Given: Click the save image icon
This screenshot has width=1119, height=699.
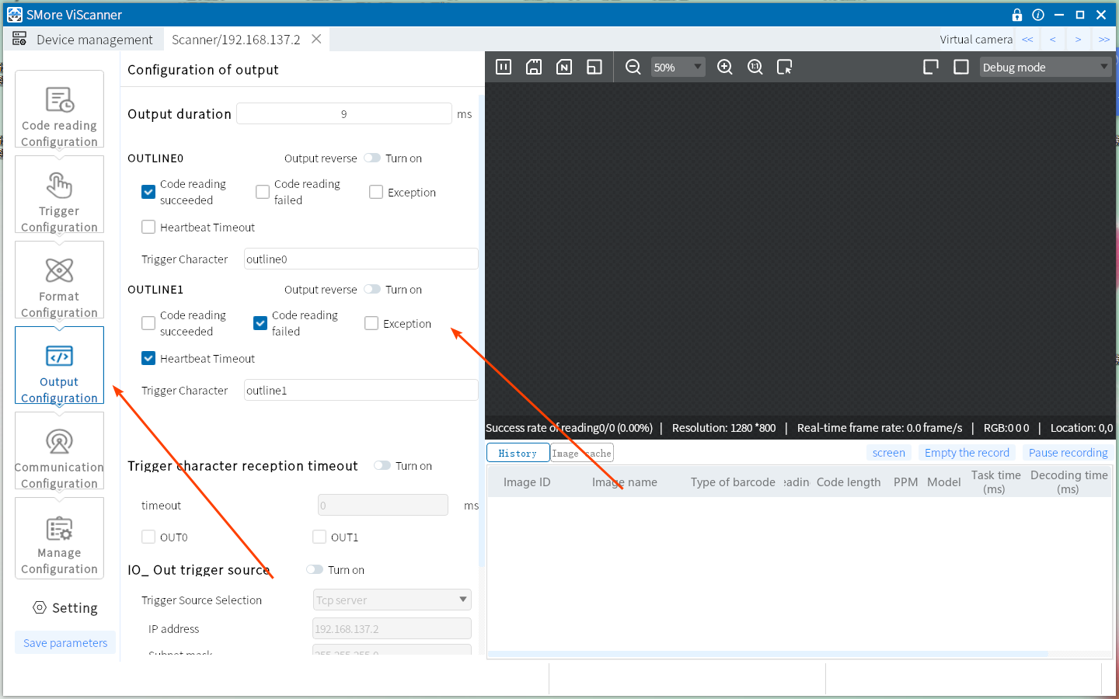Looking at the screenshot, I should 534,67.
